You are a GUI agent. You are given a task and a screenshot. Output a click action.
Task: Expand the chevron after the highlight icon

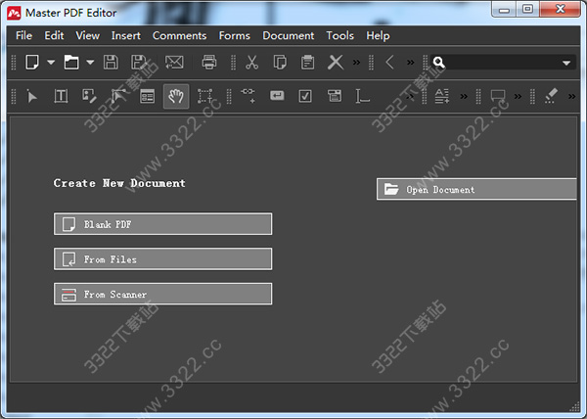click(x=571, y=97)
